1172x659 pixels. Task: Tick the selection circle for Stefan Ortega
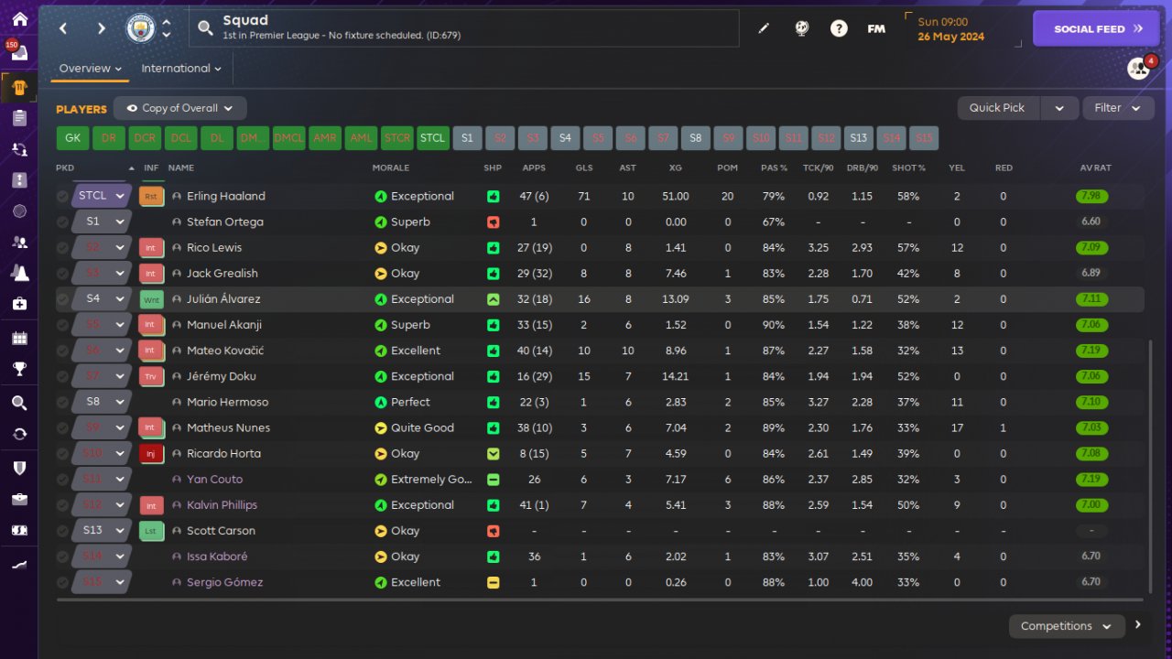click(x=62, y=221)
